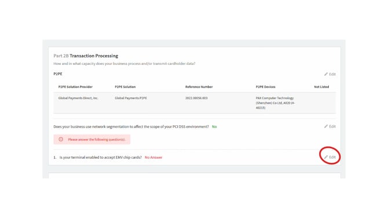Image resolution: width=388 pixels, height=218 pixels.
Task: Click the PAX Computer Technology device cell
Action: pyautogui.click(x=276, y=103)
